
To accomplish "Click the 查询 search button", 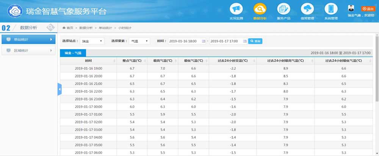I will click(x=255, y=41).
